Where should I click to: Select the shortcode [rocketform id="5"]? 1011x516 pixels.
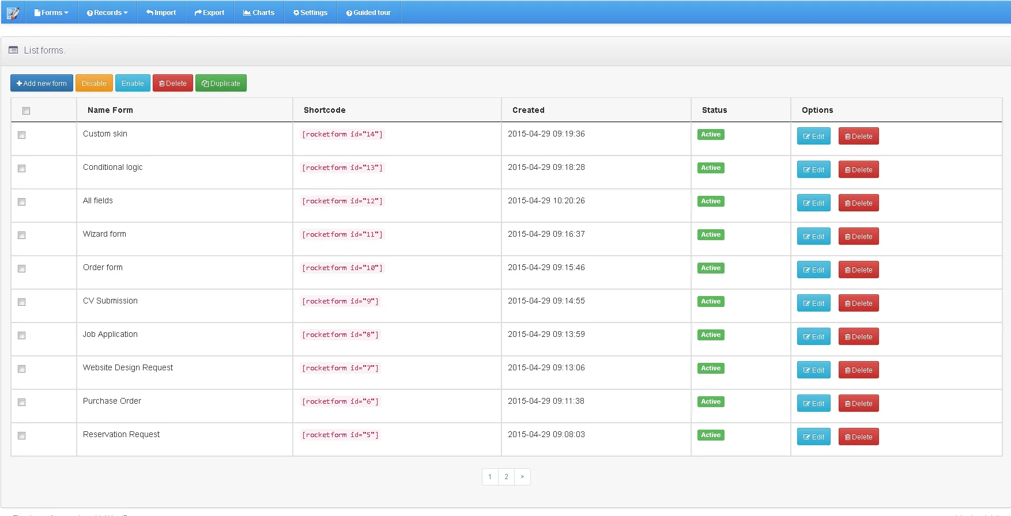point(340,435)
